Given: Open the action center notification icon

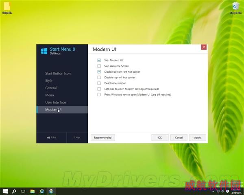Looking at the screenshot, I should pos(227,191).
